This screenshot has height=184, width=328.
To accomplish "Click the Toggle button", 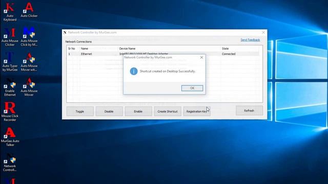I will point(80,111).
